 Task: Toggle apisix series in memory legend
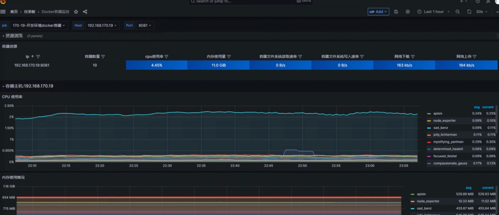pos(421,194)
